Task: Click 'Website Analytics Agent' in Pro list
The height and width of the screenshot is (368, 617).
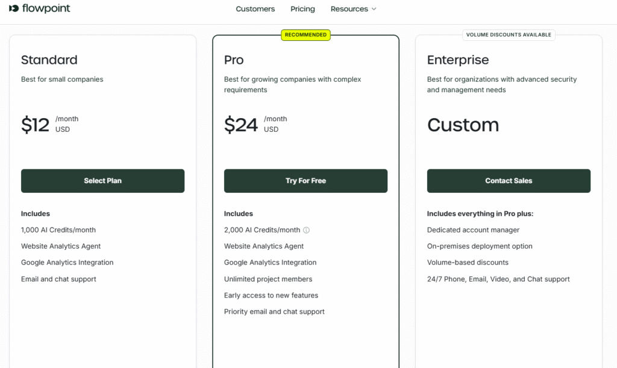Action: click(x=264, y=246)
